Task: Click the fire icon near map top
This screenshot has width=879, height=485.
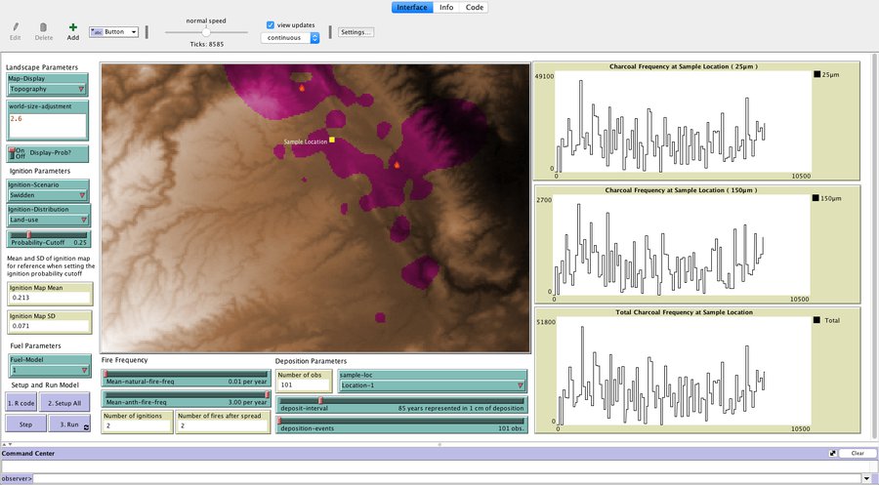Action: click(x=302, y=88)
